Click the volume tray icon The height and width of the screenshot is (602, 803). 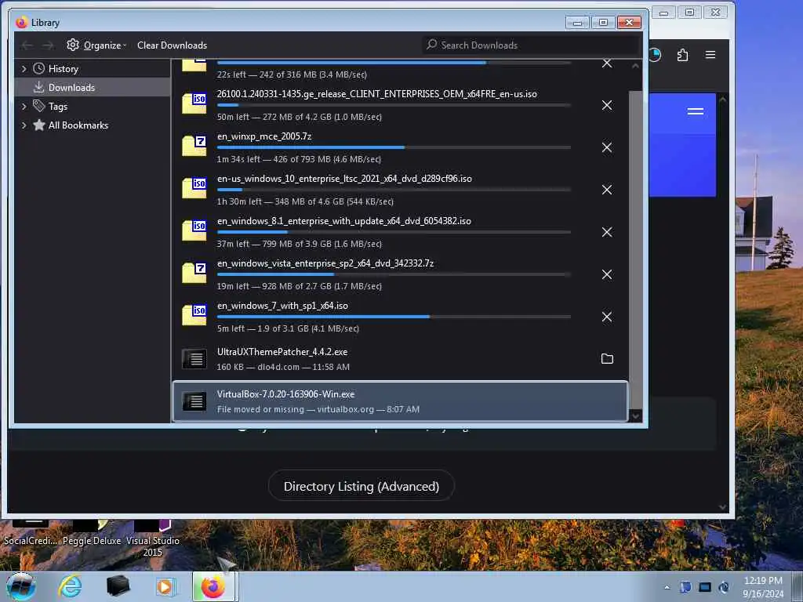pos(724,588)
